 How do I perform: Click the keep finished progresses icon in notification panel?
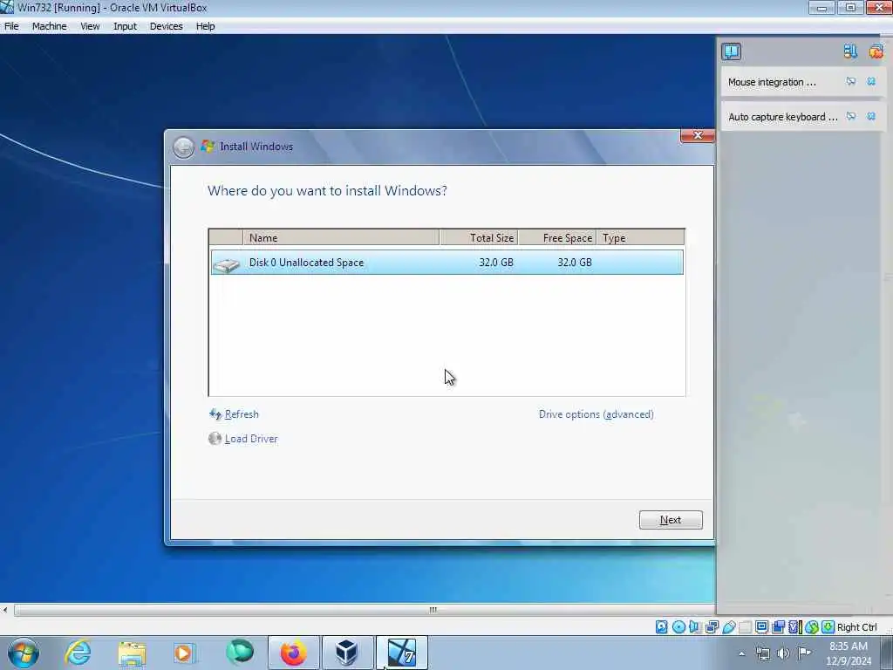pyautogui.click(x=850, y=51)
